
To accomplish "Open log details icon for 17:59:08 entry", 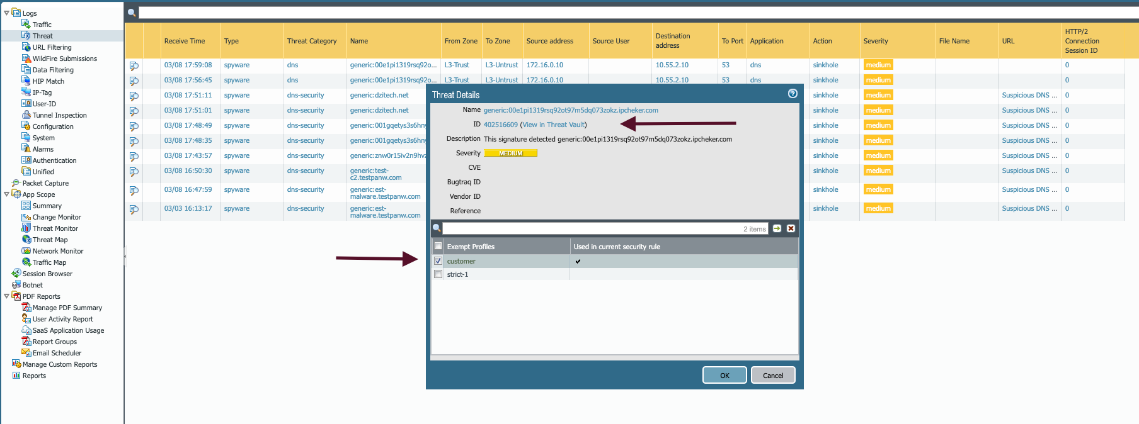I will pos(134,65).
